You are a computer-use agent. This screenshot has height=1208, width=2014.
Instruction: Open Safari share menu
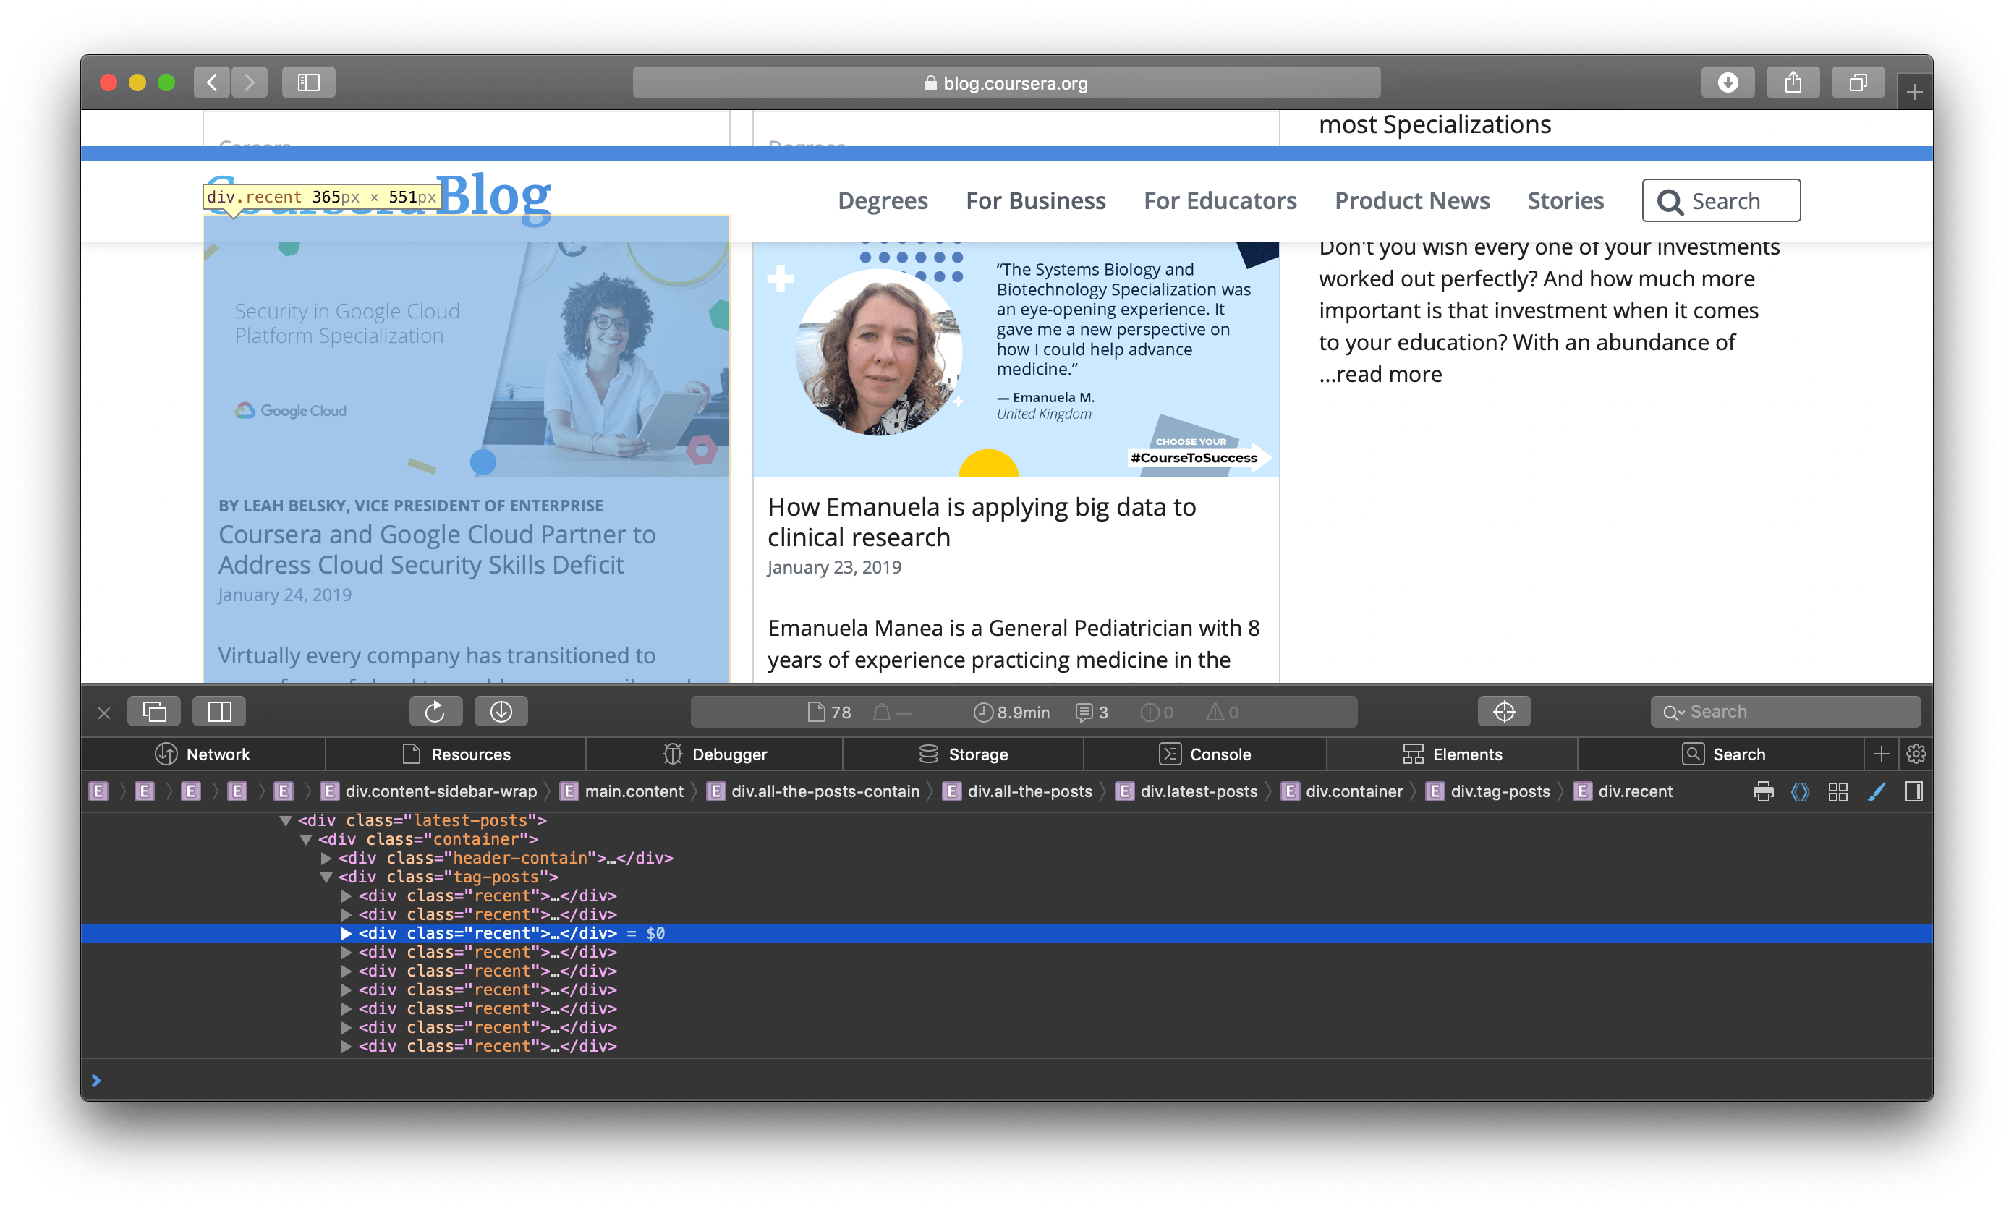[x=1793, y=82]
